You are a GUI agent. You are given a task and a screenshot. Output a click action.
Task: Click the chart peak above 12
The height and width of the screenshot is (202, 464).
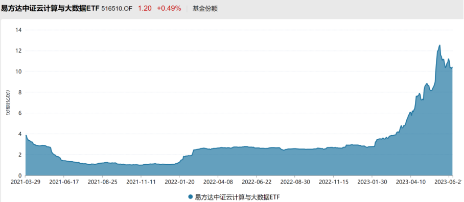(x=440, y=45)
